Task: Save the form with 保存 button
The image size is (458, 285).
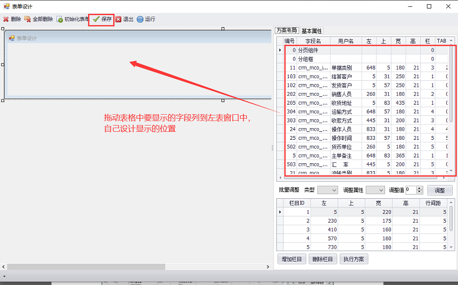Action: [102, 19]
